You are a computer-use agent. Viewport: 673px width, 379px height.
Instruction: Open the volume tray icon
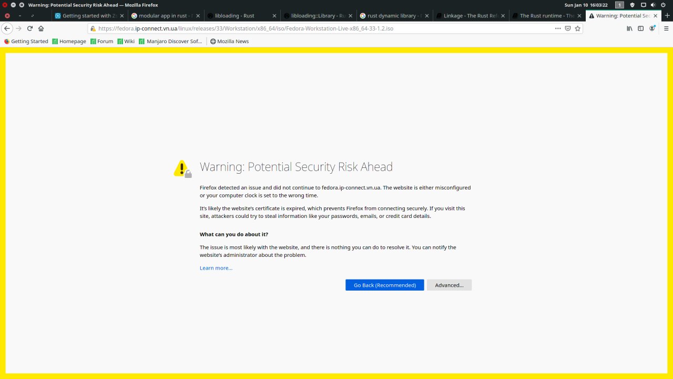[652, 5]
